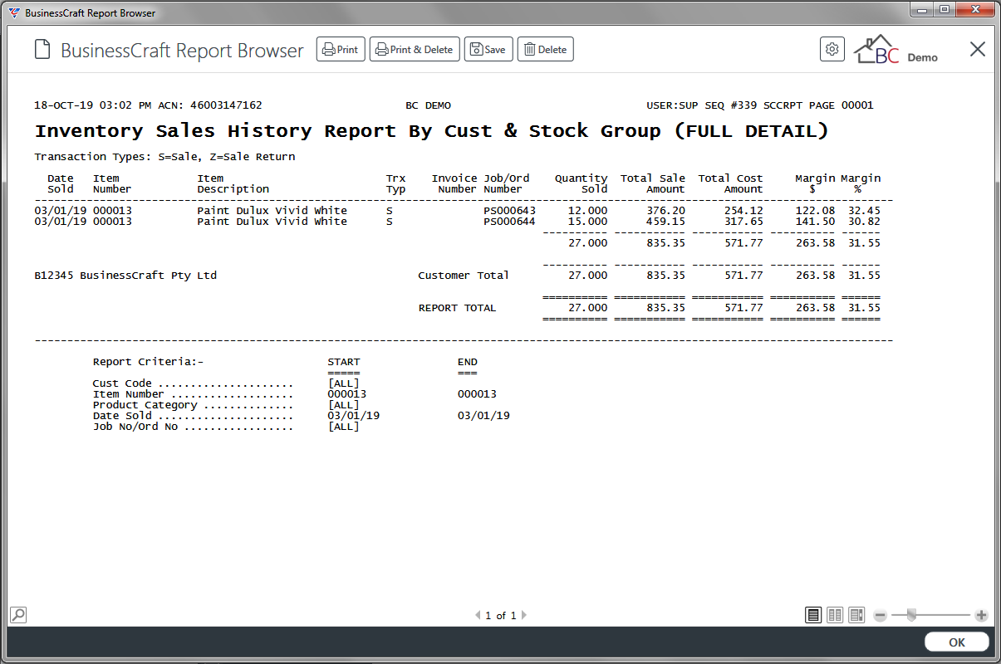Viewport: 1001px width, 664px height.
Task: Zoom in with plus icon
Action: 981,616
